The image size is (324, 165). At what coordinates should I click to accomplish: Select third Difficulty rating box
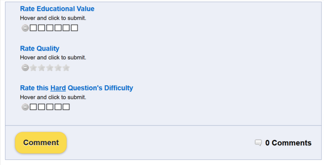[50, 107]
